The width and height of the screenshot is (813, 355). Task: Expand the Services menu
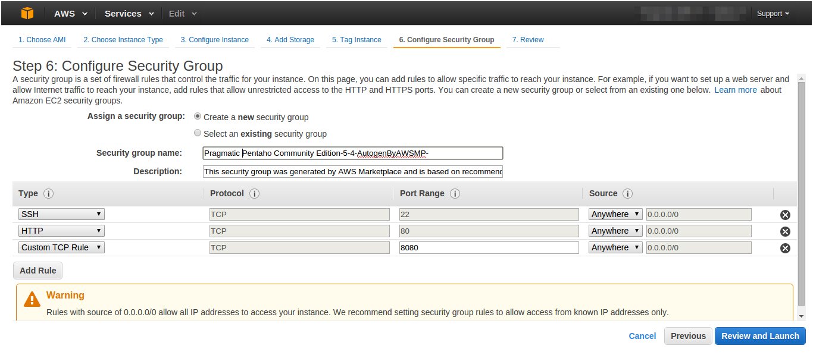129,13
